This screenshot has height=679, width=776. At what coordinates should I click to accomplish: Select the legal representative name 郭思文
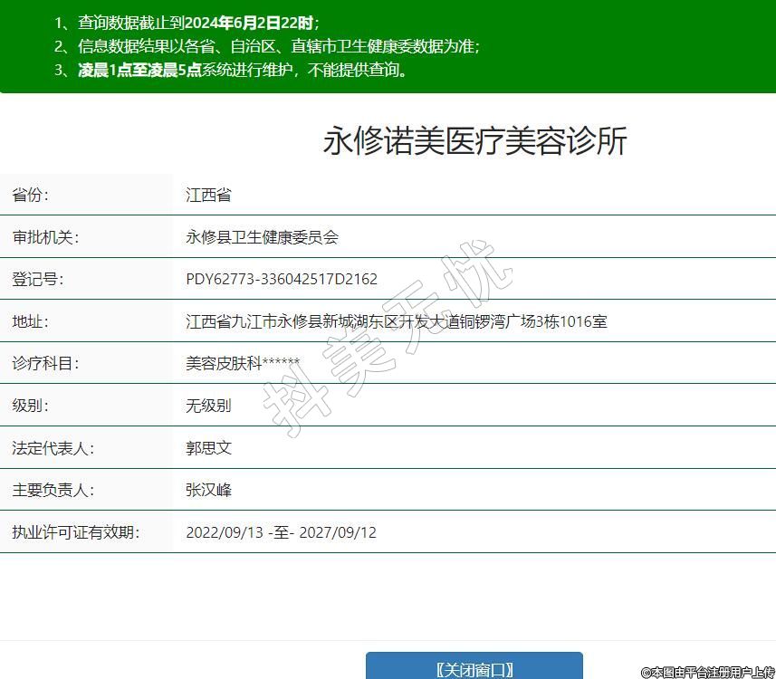(x=208, y=448)
